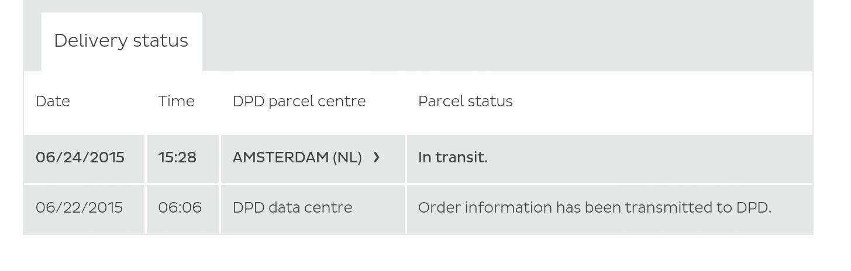
Task: Click the blank header area right of Parcel status
Action: tap(663, 102)
